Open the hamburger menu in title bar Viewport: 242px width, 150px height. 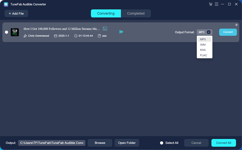click(x=216, y=4)
